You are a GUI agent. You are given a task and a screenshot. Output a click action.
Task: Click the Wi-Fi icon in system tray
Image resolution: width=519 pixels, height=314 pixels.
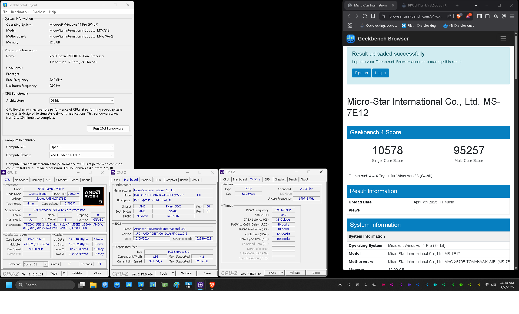[x=487, y=285]
